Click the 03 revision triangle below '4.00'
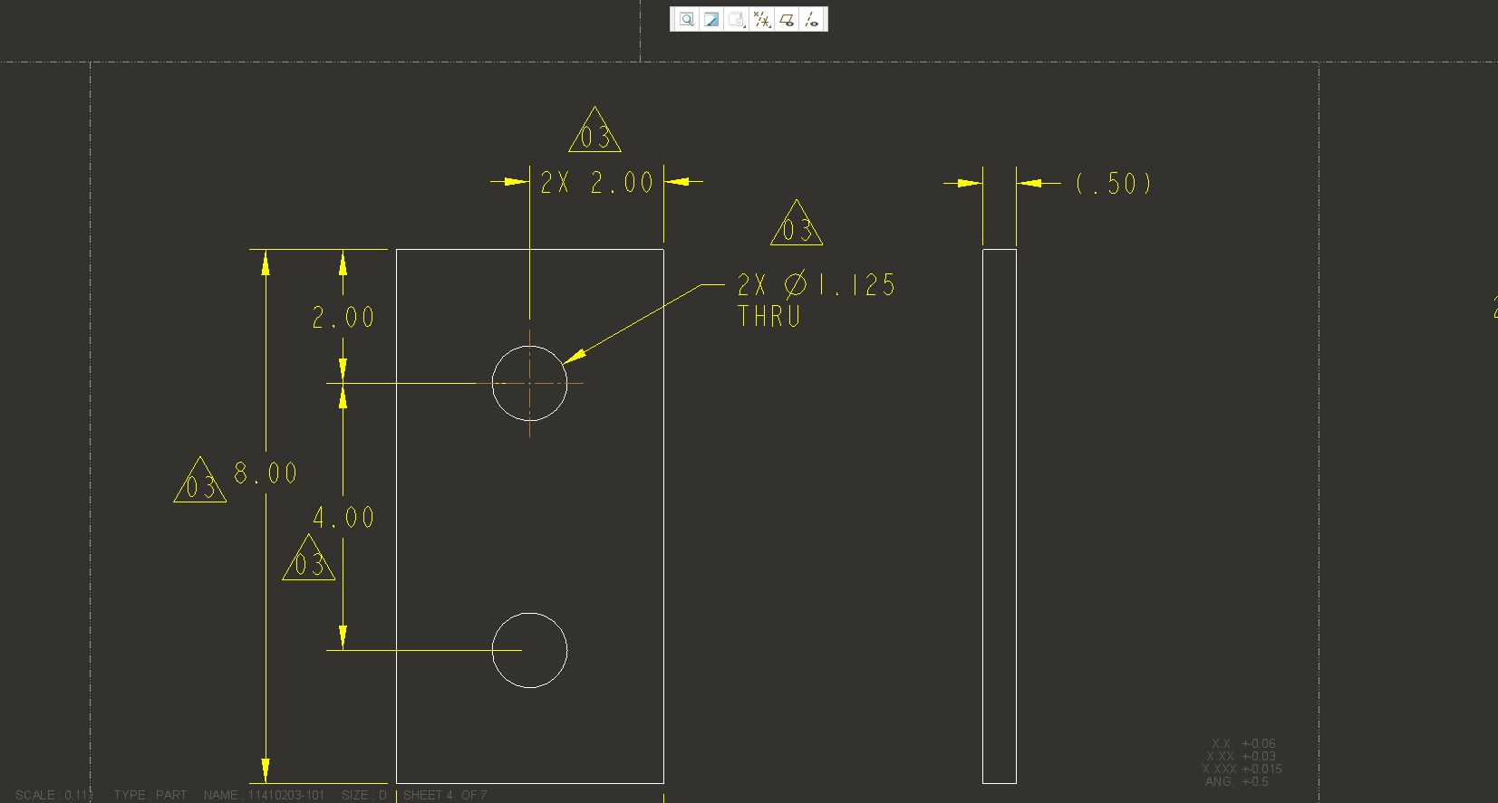The height and width of the screenshot is (803, 1498). point(309,558)
